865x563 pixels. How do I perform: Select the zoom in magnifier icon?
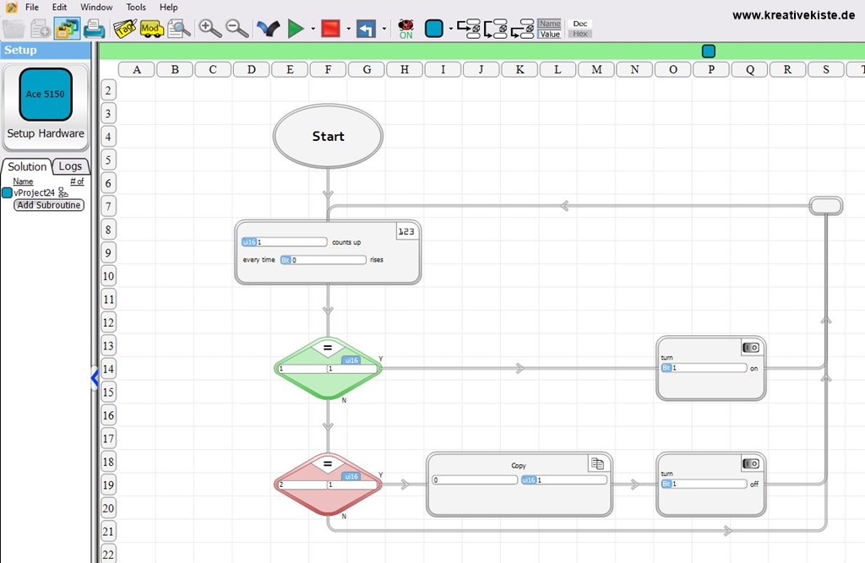(209, 28)
